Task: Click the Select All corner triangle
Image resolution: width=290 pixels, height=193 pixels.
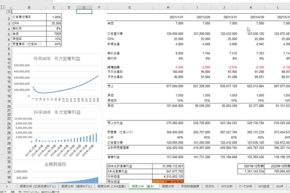Action: pyautogui.click(x=10, y=8)
